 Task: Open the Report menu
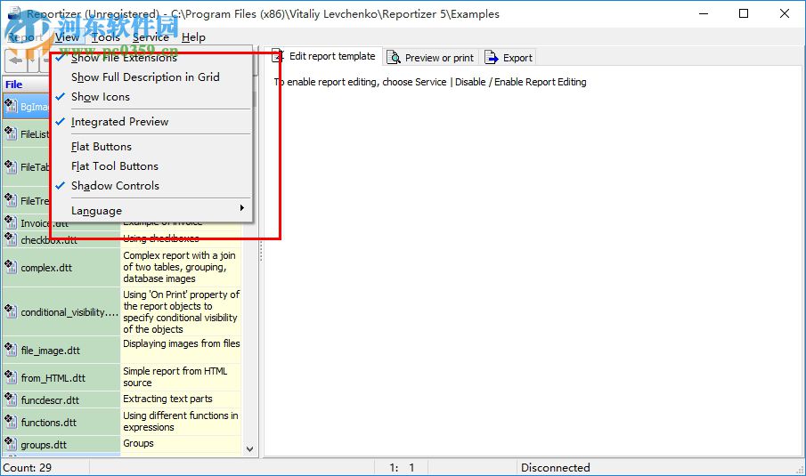(25, 37)
